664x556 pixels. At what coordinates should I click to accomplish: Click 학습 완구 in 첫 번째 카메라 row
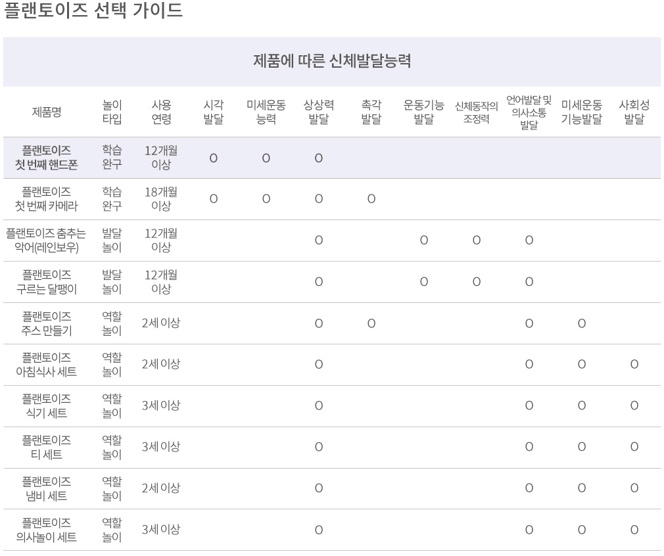pos(112,198)
